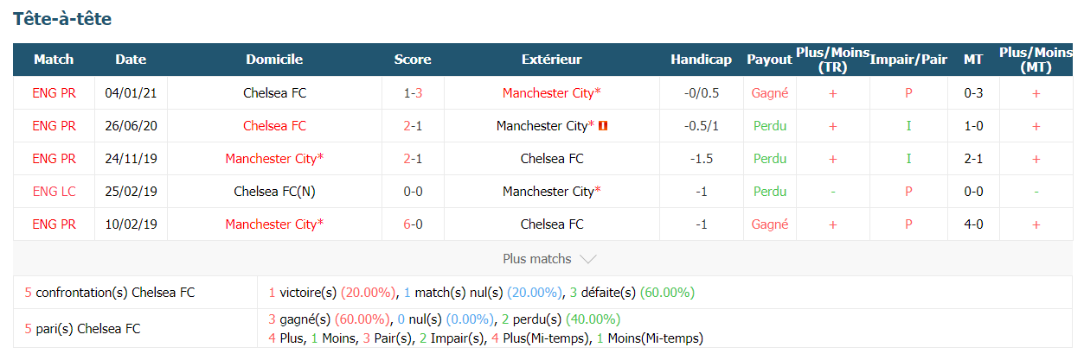Open Plus matchs link
Image resolution: width=1084 pixels, height=360 pixels.
(x=537, y=259)
